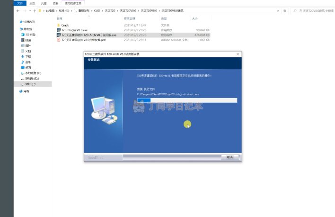Click the Crack folder name
This screenshot has width=335, height=217.
[65, 25]
